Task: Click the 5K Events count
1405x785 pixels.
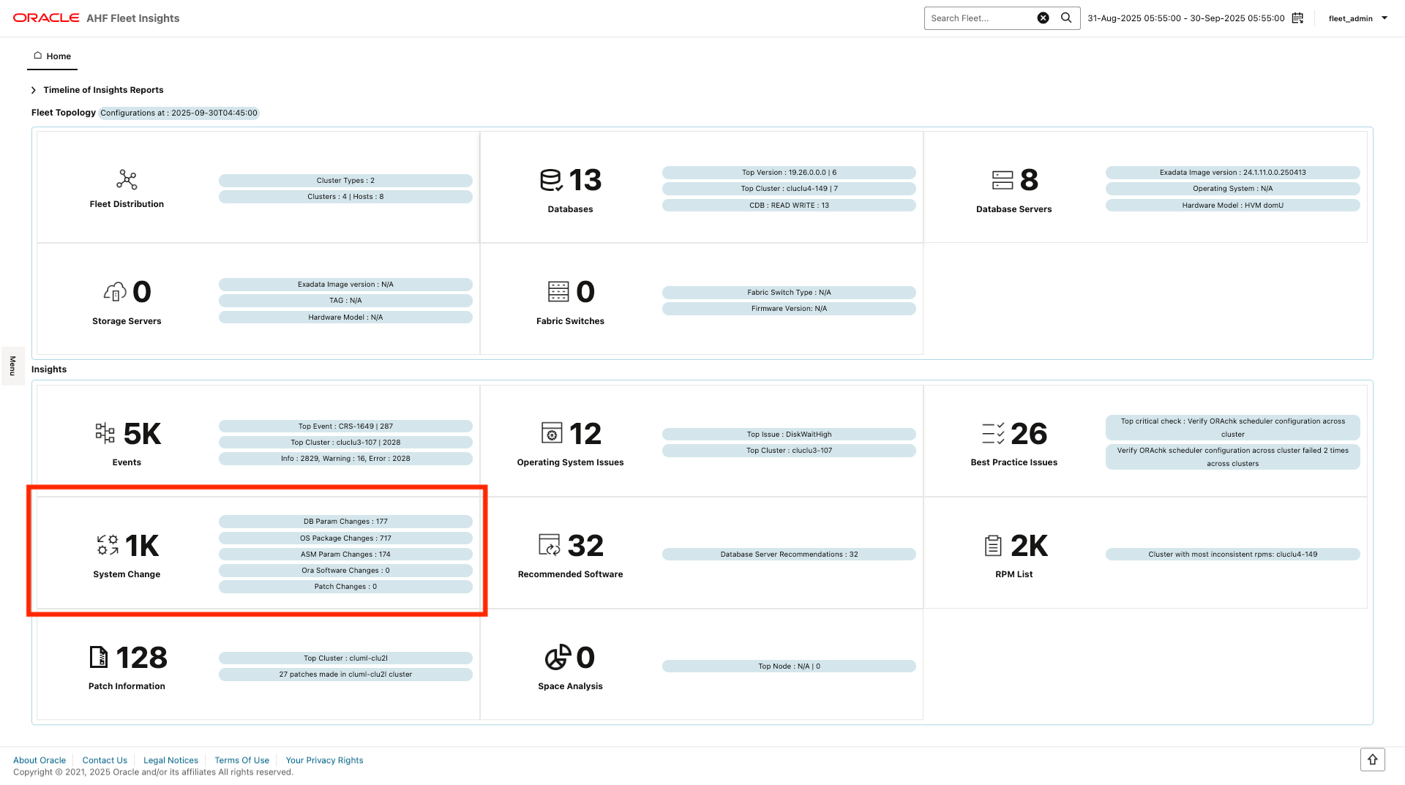Action: coord(142,434)
